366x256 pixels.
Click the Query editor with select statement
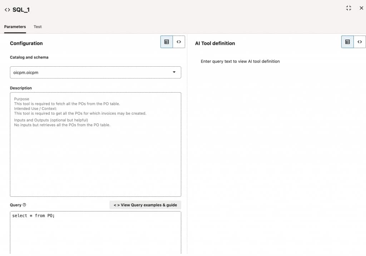pos(95,232)
